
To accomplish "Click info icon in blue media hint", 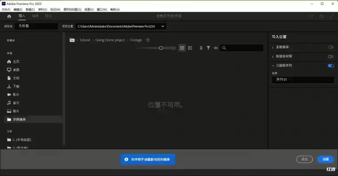I will click(126, 160).
